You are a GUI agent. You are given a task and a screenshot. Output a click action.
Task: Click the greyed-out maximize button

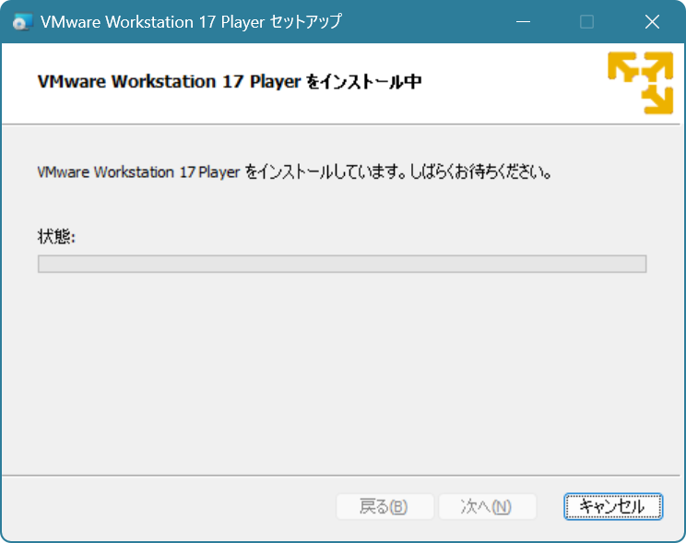586,21
